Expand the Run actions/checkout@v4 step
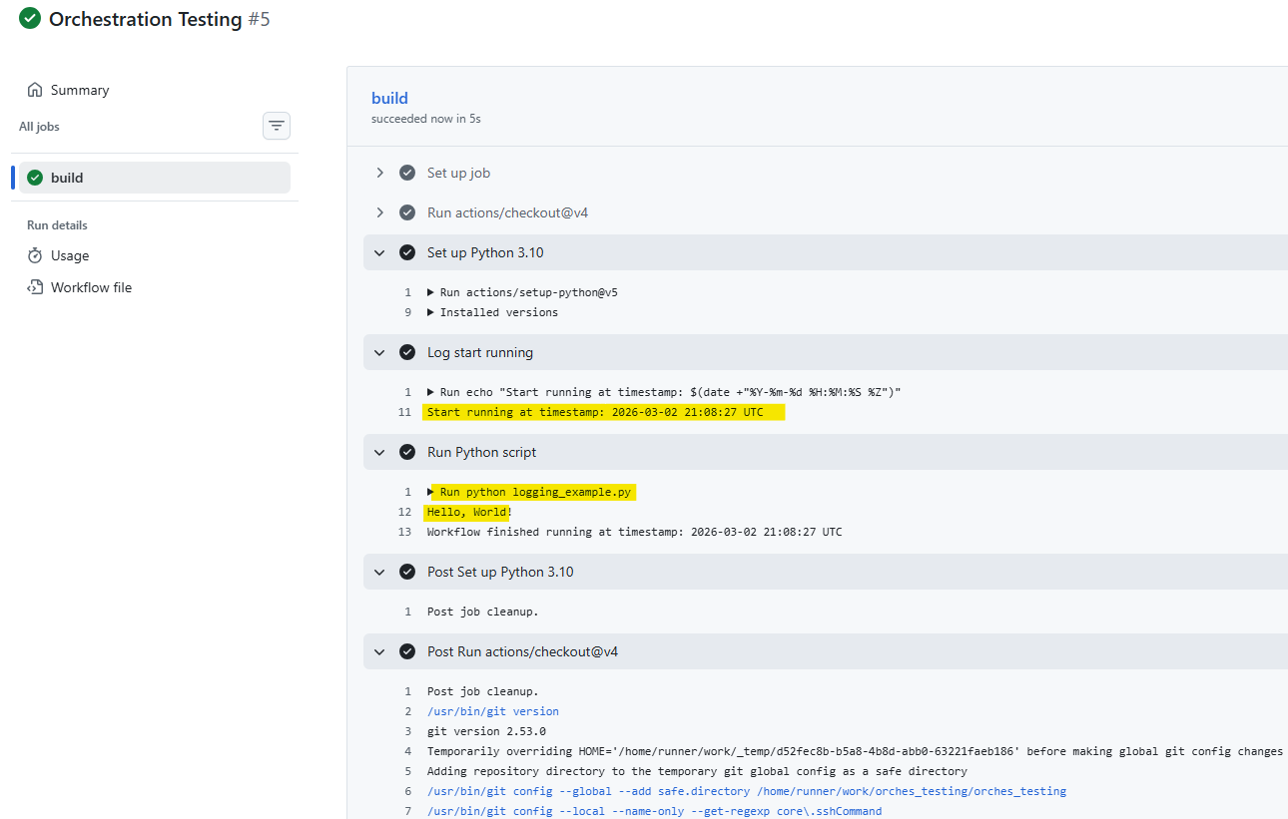The image size is (1288, 819). [x=379, y=212]
